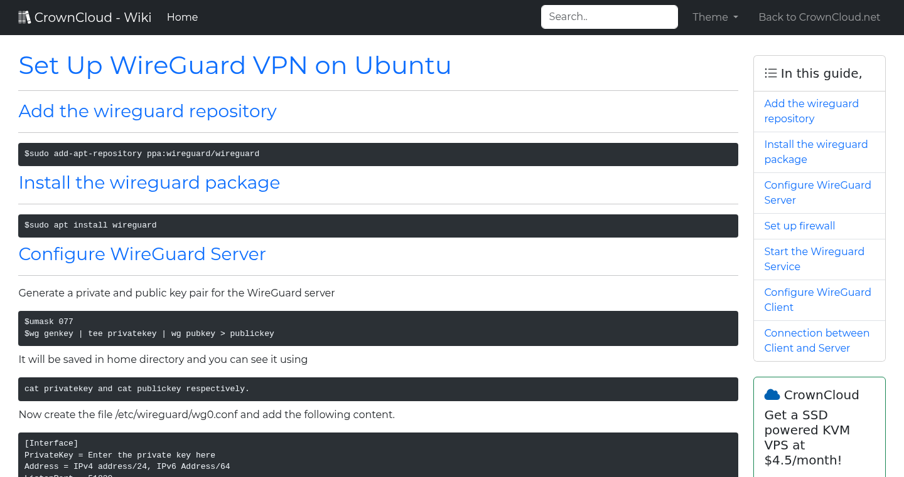
Task: Expand the Theme selector caret
Action: tap(736, 18)
